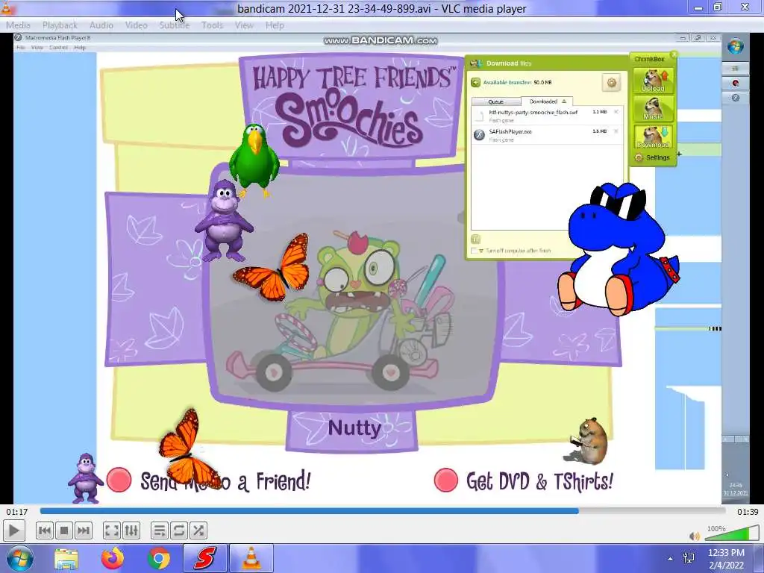Click the VLC taskbar button
Screen dimensions: 764x573
point(251,559)
